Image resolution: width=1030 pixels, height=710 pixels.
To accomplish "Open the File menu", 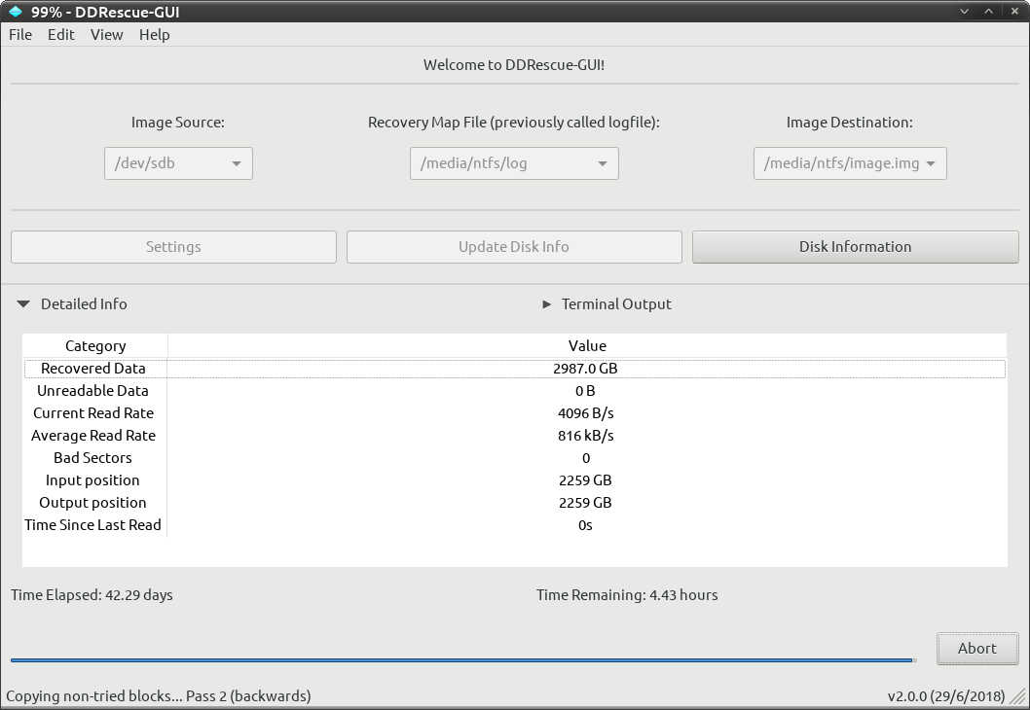I will click(20, 35).
